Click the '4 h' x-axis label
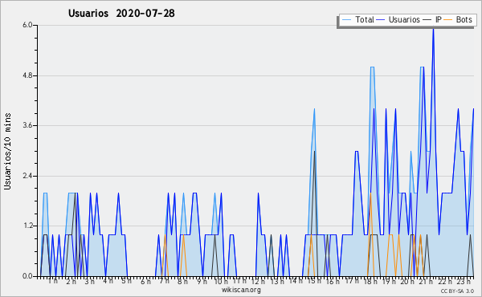482x297 pixels. [x=108, y=281]
